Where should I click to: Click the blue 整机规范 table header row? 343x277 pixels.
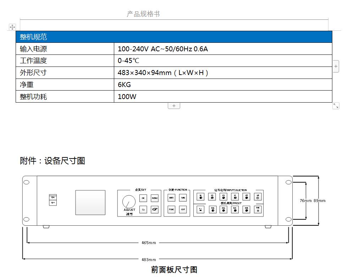(x=174, y=37)
